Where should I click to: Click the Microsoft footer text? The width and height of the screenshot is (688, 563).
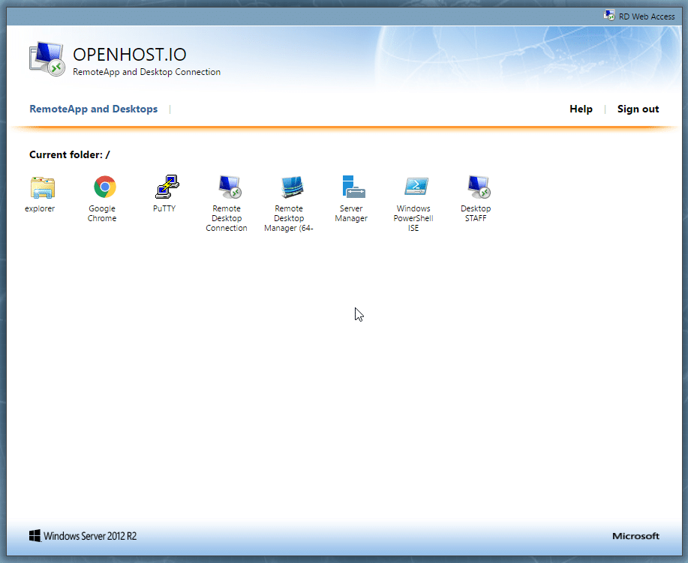click(x=635, y=536)
